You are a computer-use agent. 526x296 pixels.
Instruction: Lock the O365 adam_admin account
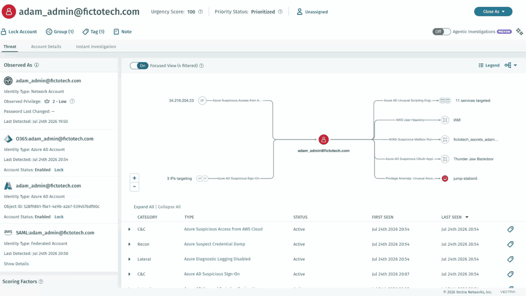[59, 170]
